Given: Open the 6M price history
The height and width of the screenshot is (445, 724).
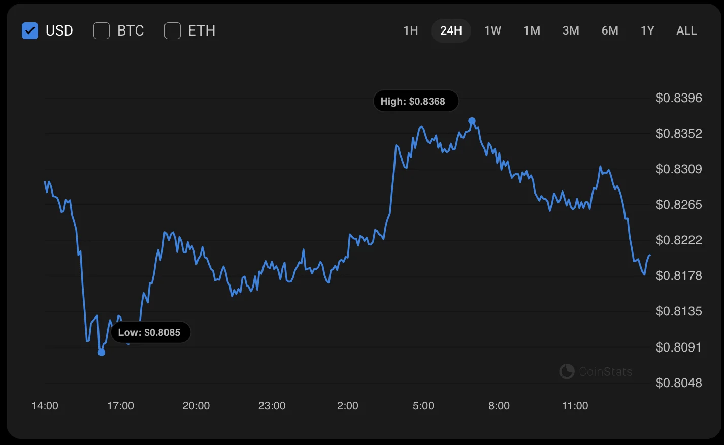Looking at the screenshot, I should click(610, 31).
